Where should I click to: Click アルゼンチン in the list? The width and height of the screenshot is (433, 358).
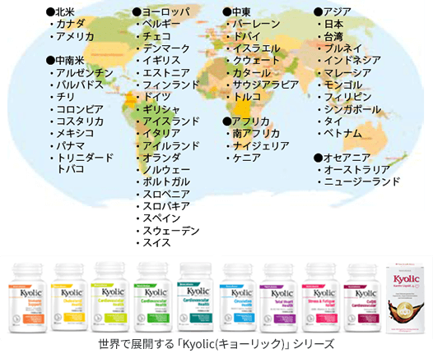coord(85,73)
